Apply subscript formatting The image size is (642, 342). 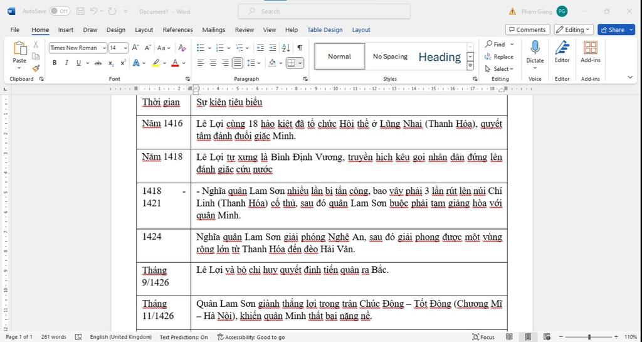pyautogui.click(x=111, y=63)
